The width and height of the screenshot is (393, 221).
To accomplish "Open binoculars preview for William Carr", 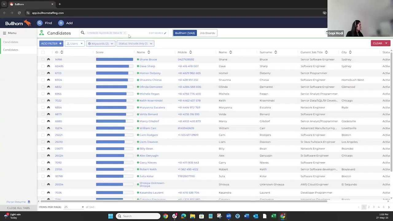I will (x=49, y=128).
